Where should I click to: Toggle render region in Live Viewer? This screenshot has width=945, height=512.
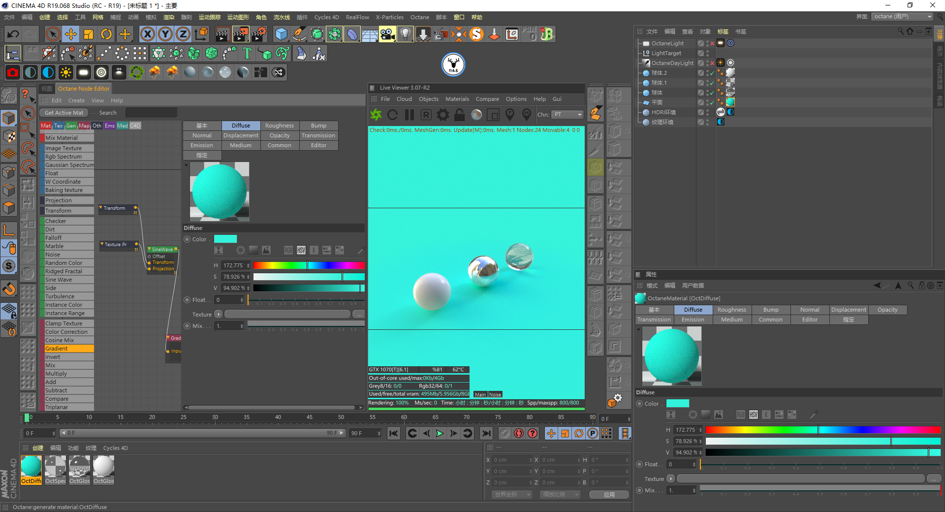[493, 115]
